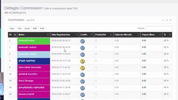Image resolution: width=178 pixels, height=100 pixels.
Task: Click date 2016-03-04 11:39:49
Action: coord(61,87)
